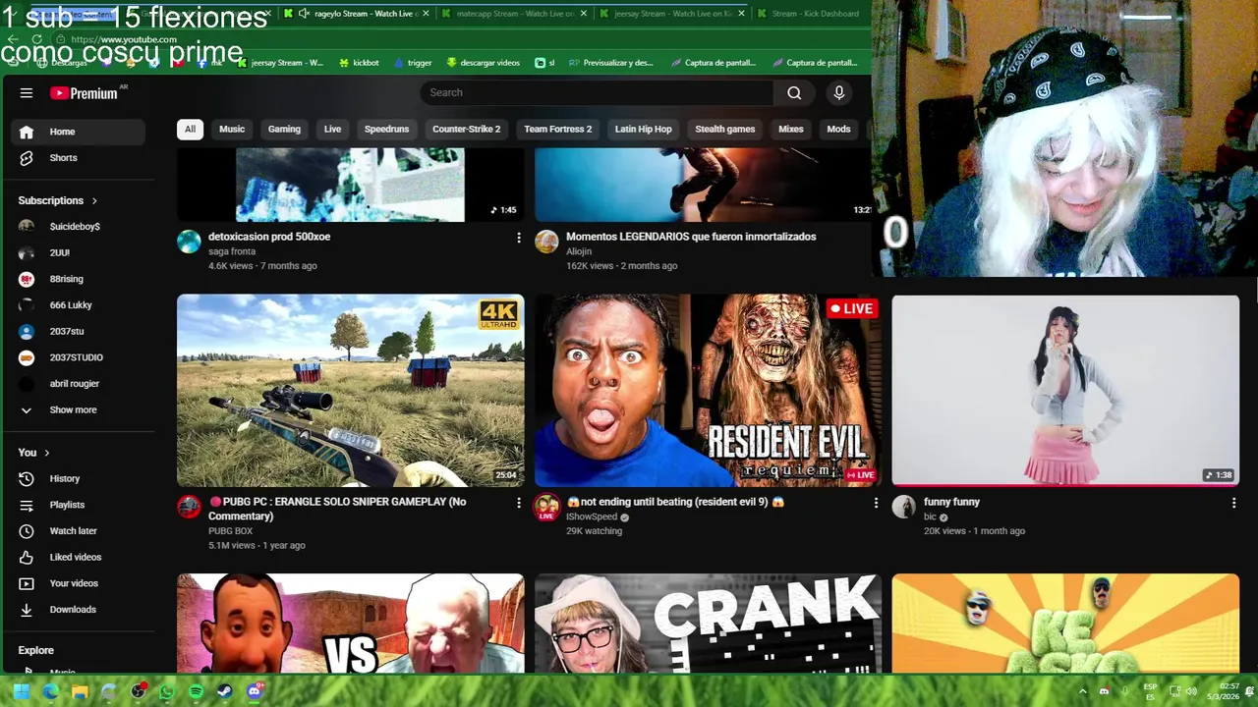Open the PUBG sniper gameplay thumbnail
The width and height of the screenshot is (1258, 707).
click(x=351, y=391)
